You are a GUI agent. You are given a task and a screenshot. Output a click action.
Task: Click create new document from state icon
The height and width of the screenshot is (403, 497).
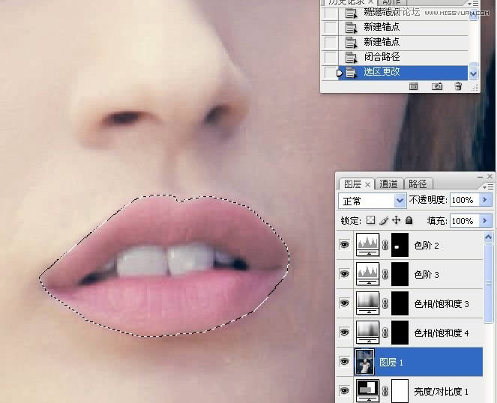pos(413,87)
